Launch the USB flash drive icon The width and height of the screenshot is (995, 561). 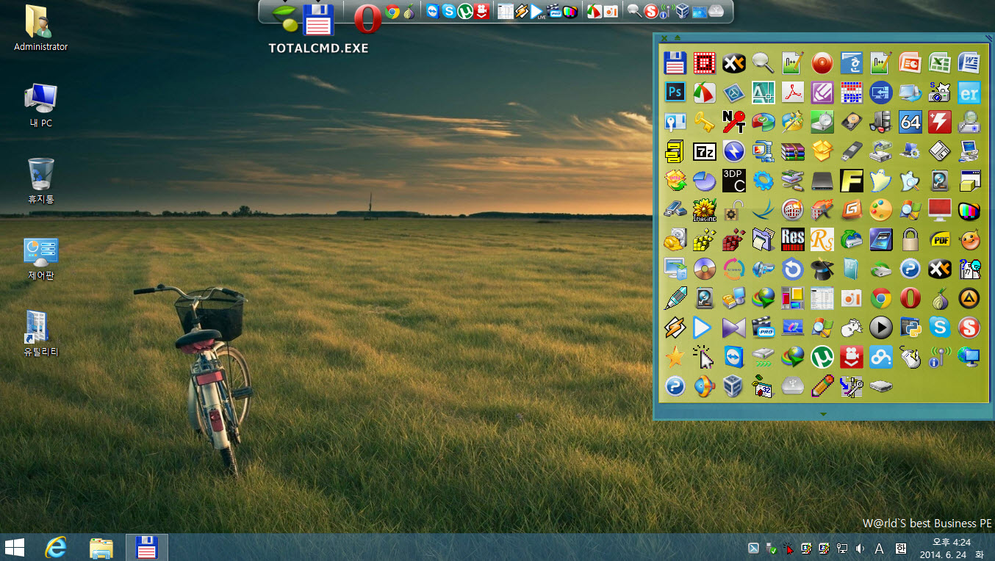click(851, 151)
